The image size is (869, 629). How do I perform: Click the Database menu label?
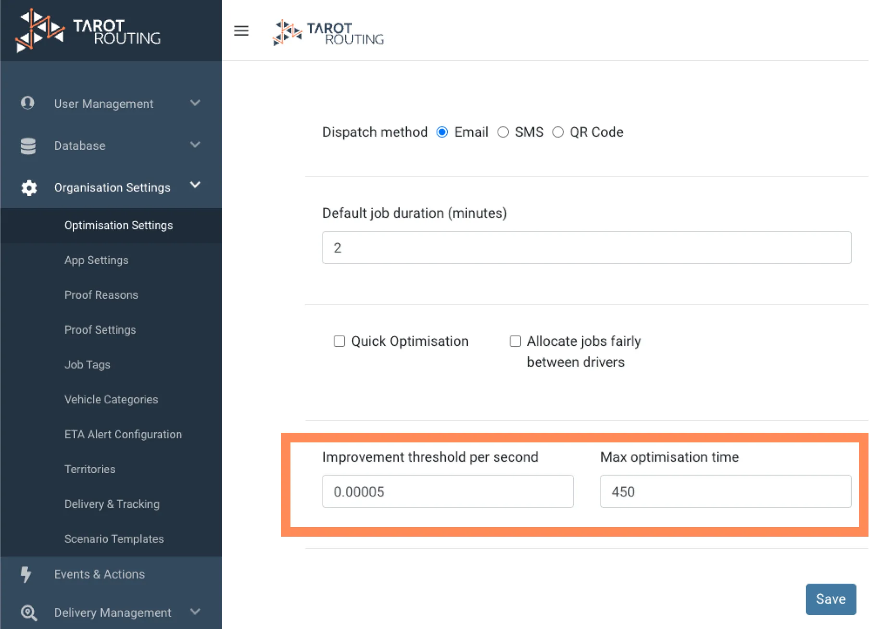coord(80,146)
